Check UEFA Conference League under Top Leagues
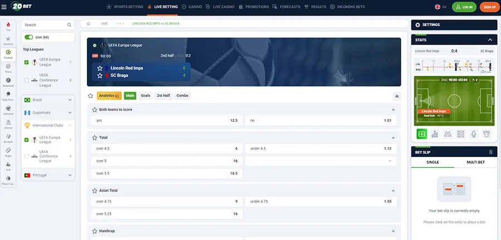 click(x=27, y=80)
